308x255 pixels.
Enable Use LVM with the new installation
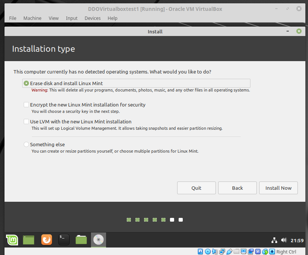[26, 121]
